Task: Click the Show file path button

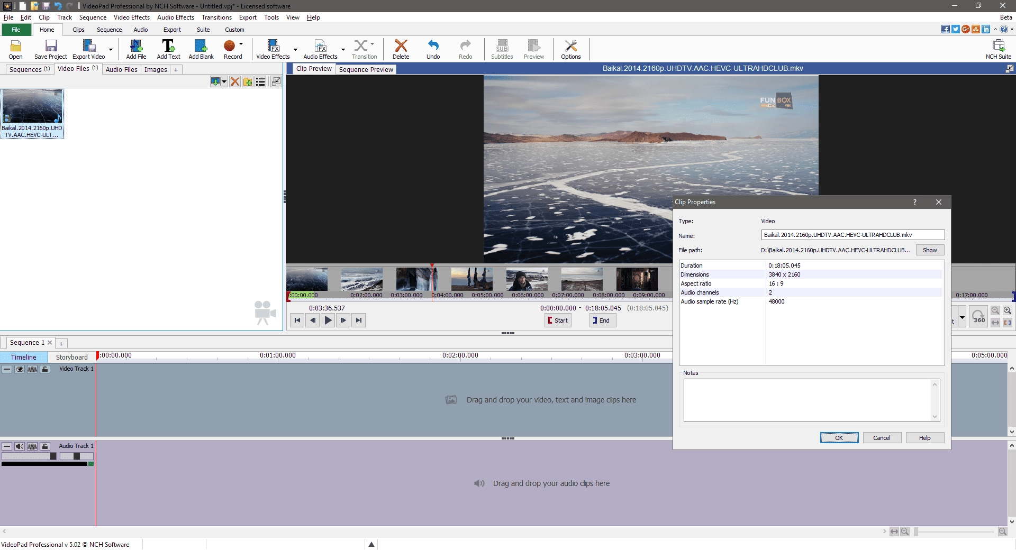Action: 930,250
